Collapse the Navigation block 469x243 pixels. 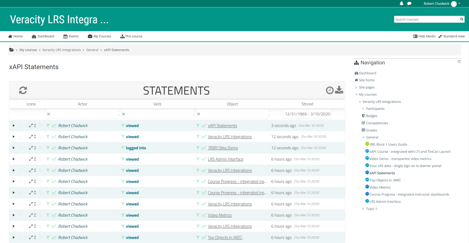(459, 61)
